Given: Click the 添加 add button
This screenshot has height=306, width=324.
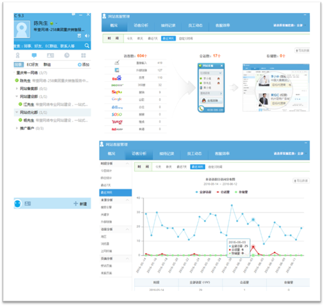Looking at the screenshot, I should click(83, 65).
